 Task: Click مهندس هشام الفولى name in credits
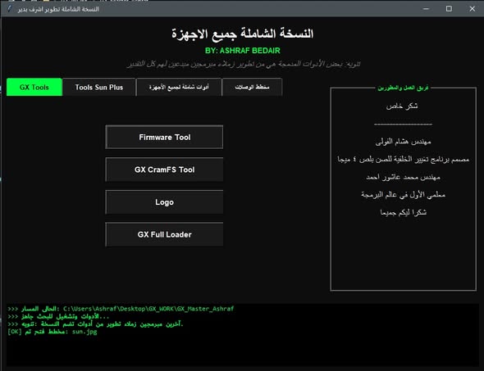(403, 142)
